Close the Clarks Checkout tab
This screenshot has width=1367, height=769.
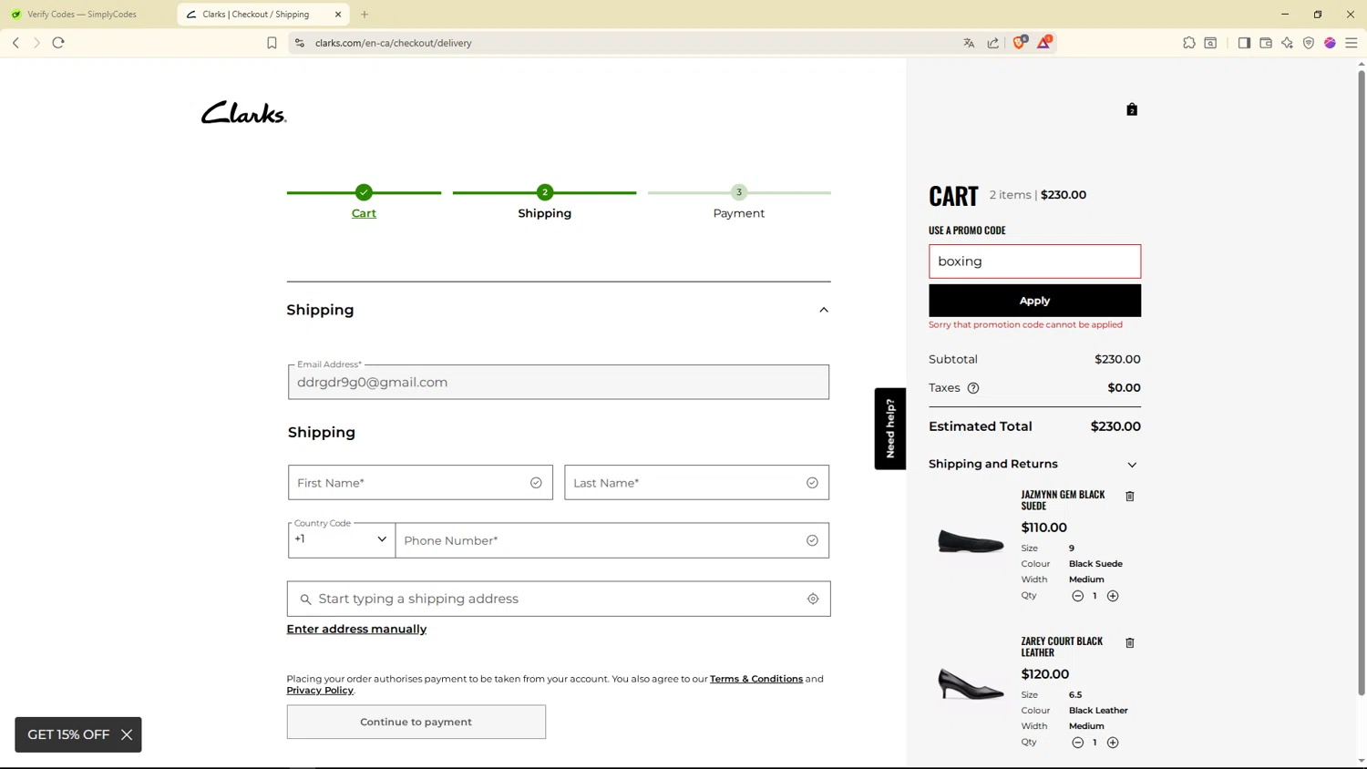(x=338, y=15)
